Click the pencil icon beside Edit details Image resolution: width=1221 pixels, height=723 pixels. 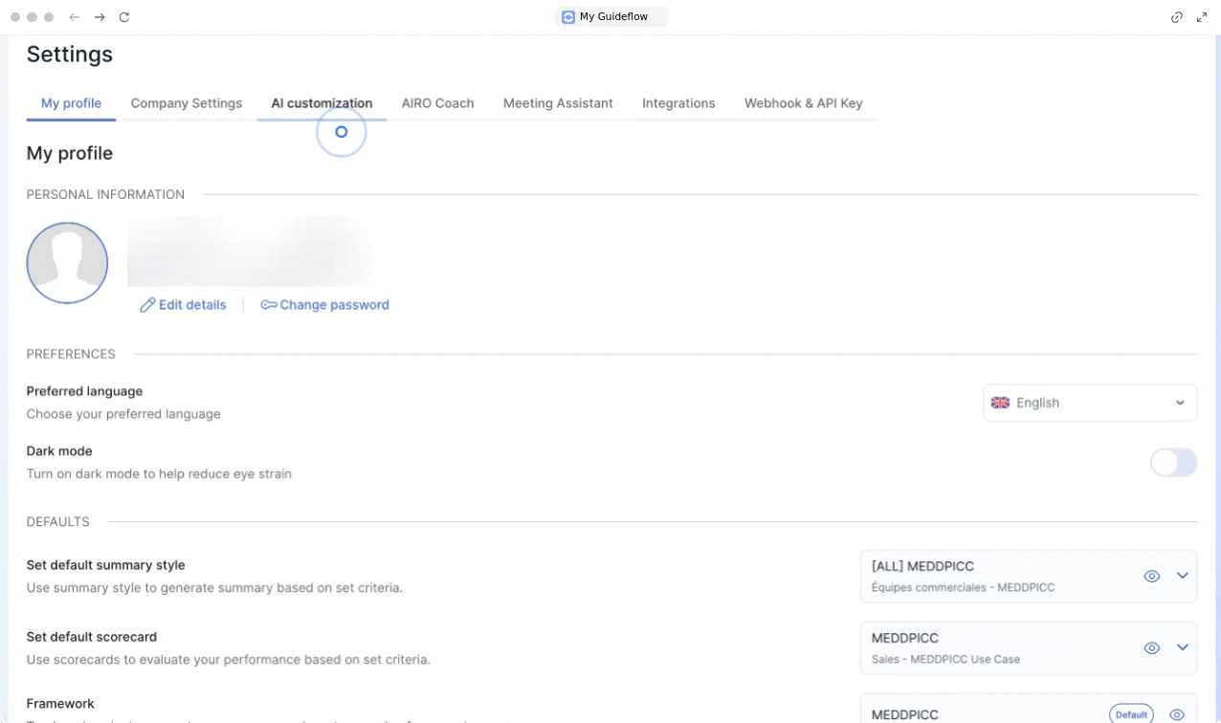point(147,305)
